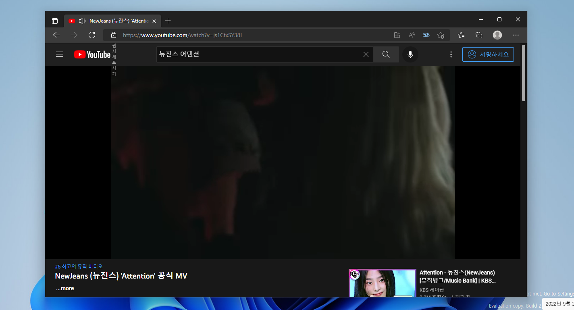Open the Attention - 뉴진스(NewJeans) Music Bank title
This screenshot has width=574, height=310.
[x=458, y=277]
